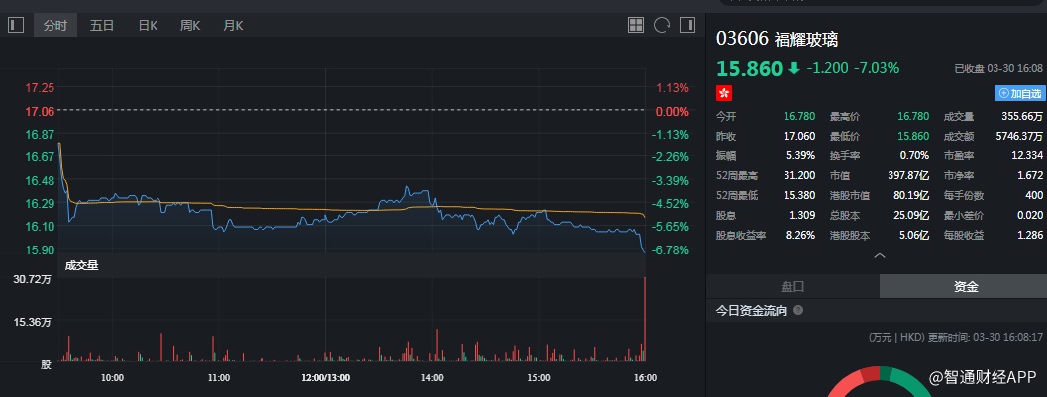Click the 成交量 volume panel header
Viewport: 1047px width, 397px height.
click(x=81, y=265)
